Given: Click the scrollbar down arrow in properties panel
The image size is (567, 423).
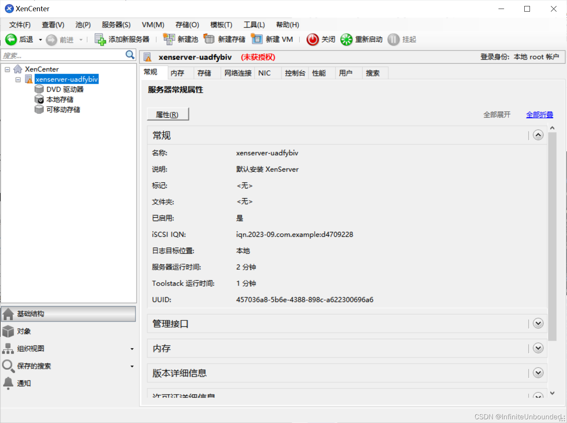Looking at the screenshot, I should [x=552, y=393].
